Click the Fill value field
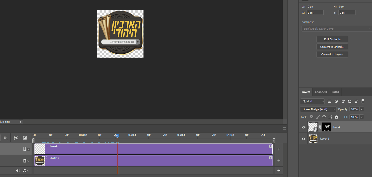This screenshot has height=177, width=372. coord(354,117)
